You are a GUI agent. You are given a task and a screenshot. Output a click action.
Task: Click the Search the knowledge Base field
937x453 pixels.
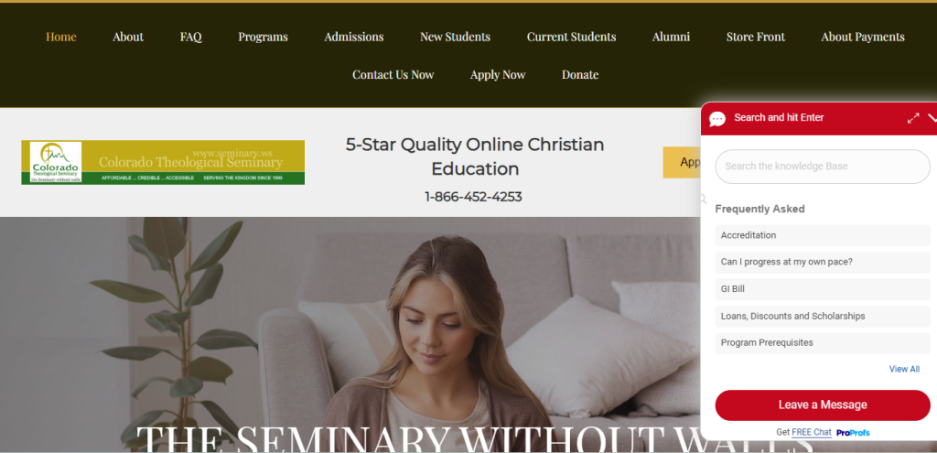tap(823, 167)
